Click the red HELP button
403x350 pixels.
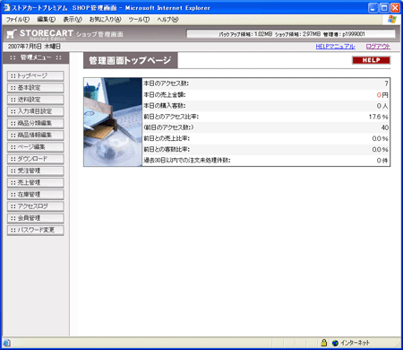pyautogui.click(x=371, y=60)
